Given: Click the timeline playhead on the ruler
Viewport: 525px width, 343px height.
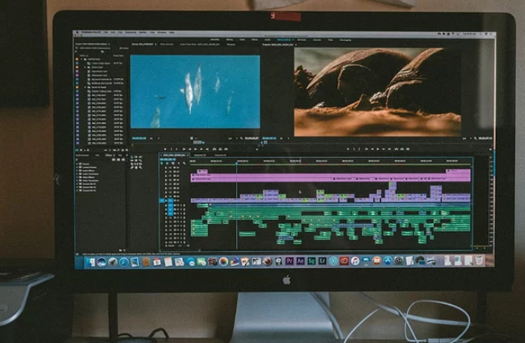Looking at the screenshot, I should point(237,162).
